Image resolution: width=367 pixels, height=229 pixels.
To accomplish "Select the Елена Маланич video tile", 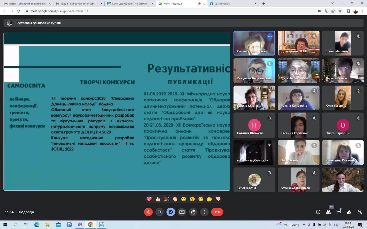I will pos(343,43).
